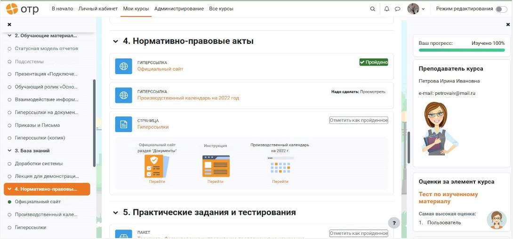Collapse section 5. Практические задания и тестирования
Screen dimensions: 513x239
coord(115,213)
